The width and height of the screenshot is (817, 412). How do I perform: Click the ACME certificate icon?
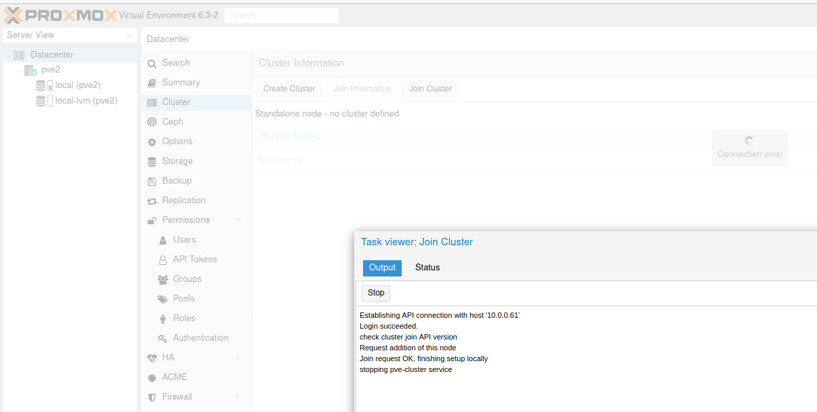pos(152,377)
